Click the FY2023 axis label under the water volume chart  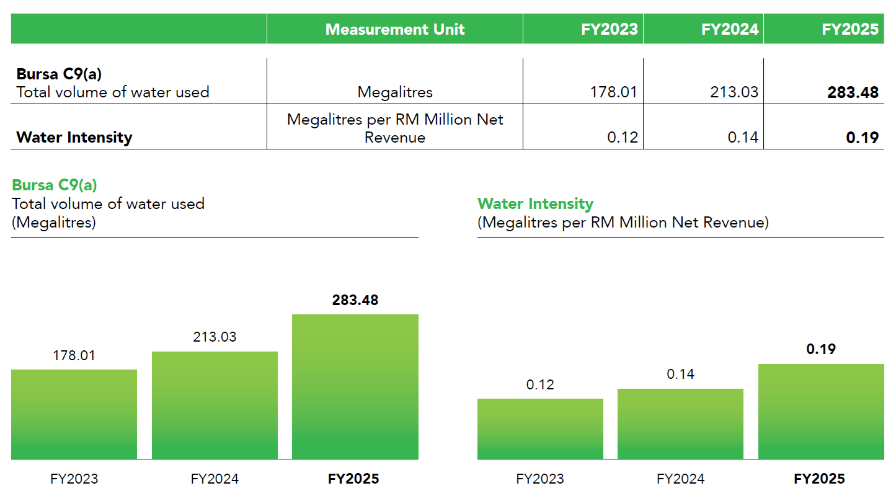[74, 479]
